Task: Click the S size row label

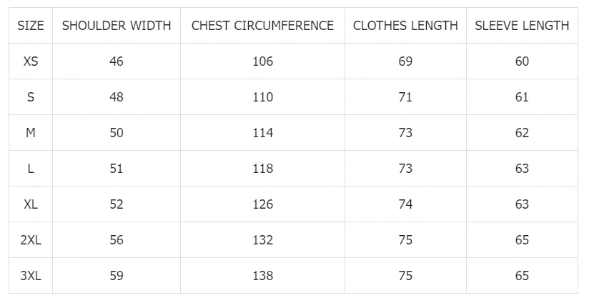Action: 31,97
